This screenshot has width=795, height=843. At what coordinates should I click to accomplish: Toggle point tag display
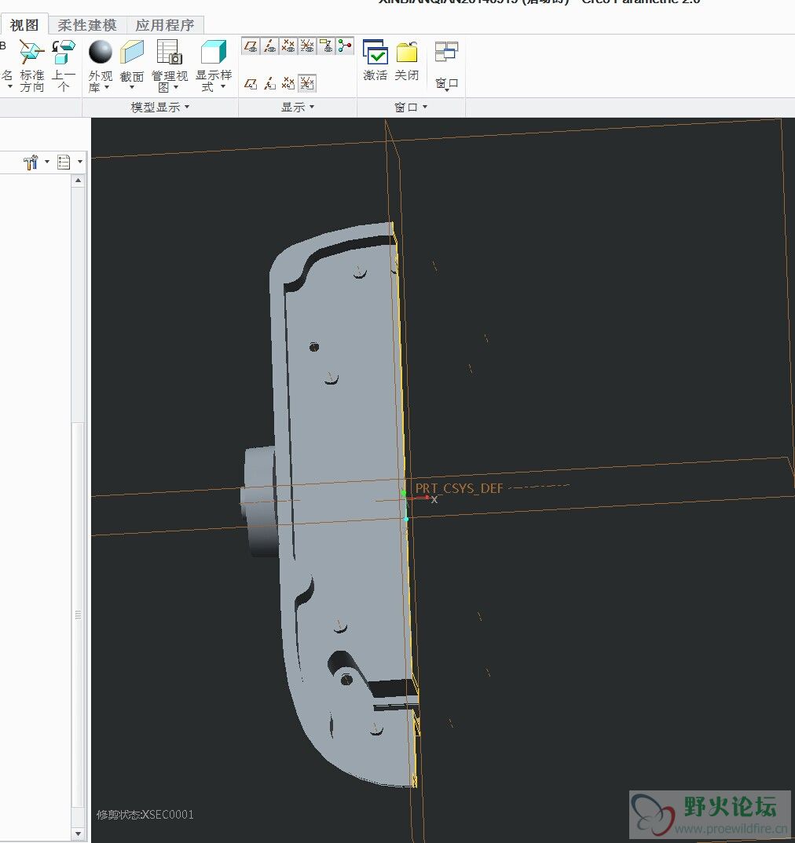pyautogui.click(x=288, y=83)
